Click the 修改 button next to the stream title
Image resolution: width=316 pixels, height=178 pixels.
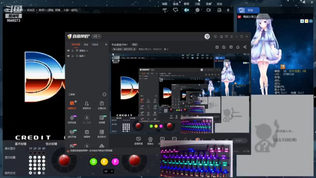[x=135, y=45]
